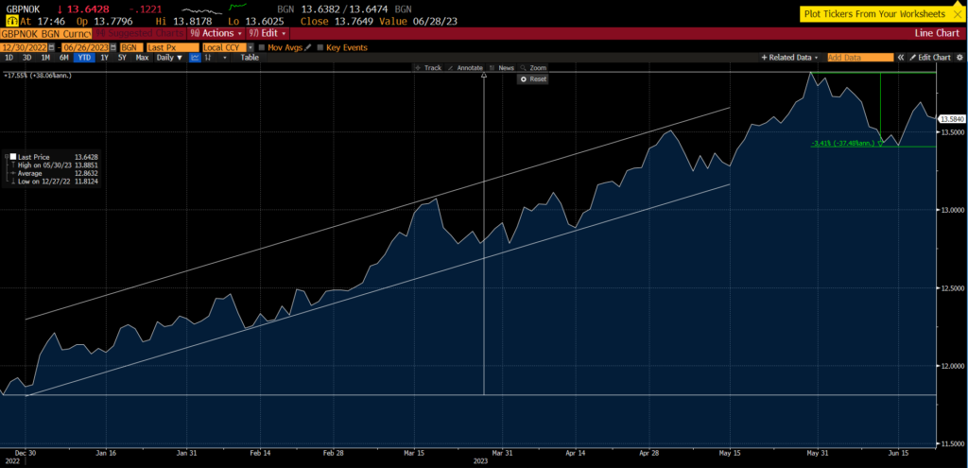Expand the Related Data dropdown
The width and height of the screenshot is (968, 468).
[791, 58]
